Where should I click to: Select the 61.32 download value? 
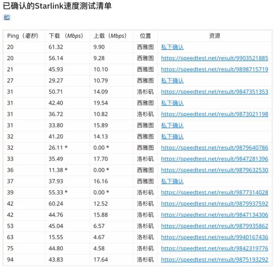tap(56, 47)
